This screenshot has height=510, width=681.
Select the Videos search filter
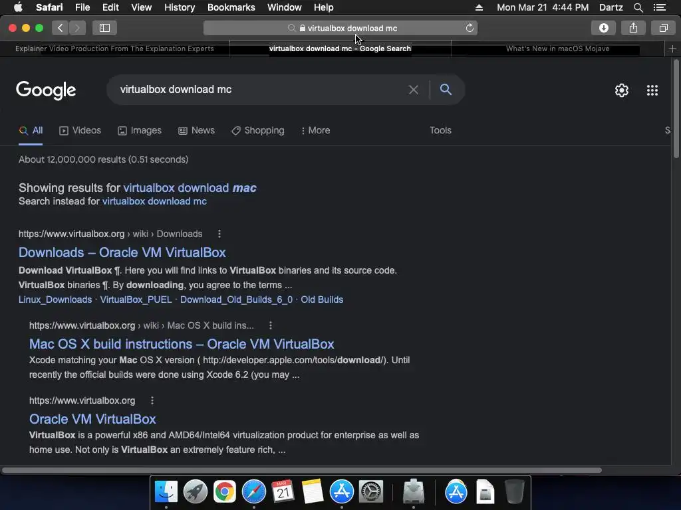(x=80, y=131)
